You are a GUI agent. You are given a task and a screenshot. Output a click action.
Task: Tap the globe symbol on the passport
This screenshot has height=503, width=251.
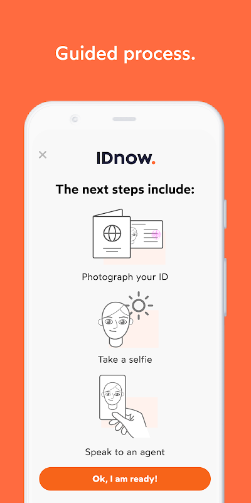tap(112, 233)
